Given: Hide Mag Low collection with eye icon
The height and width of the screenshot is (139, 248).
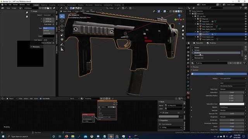Looking at the screenshot, I should click(246, 19).
